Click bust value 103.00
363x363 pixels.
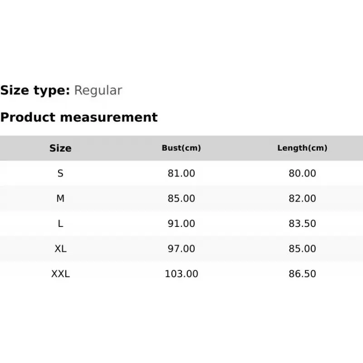tap(181, 274)
